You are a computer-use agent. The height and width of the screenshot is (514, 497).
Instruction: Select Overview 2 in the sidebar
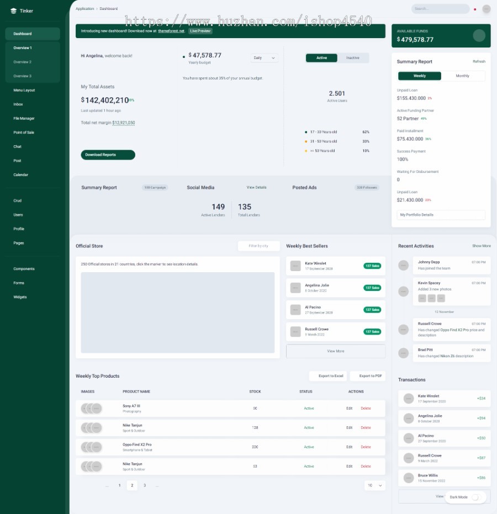(x=33, y=62)
